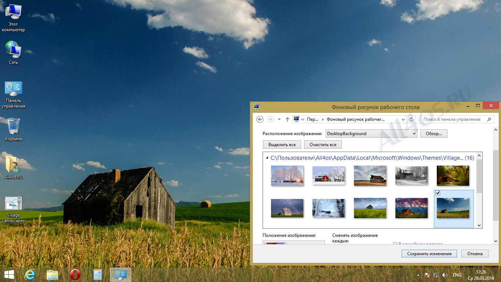This screenshot has height=282, width=501.
Task: Select the autumn forest cabin thumbnail
Action: coord(453,176)
